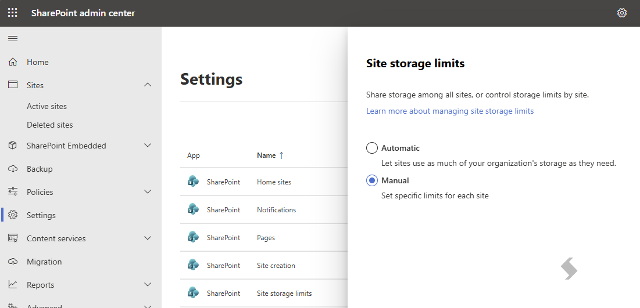Screen dimensions: 640x308
Task: Click the Migration cloud upload icon
Action: point(13,261)
